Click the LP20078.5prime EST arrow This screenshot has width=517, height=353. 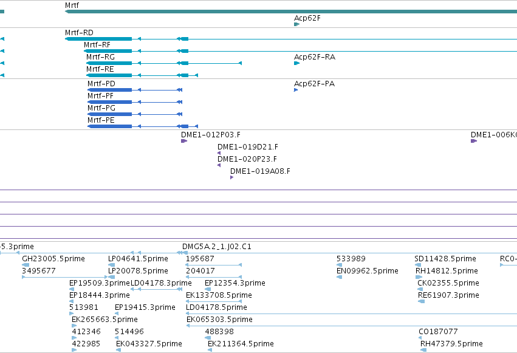111,277
